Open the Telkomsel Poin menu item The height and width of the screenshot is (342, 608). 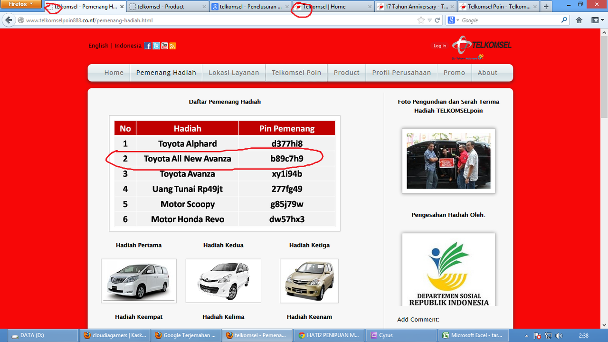pyautogui.click(x=296, y=73)
